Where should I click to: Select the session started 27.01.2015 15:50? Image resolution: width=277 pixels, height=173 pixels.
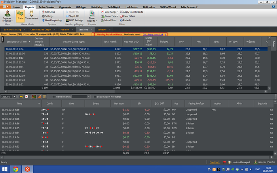[x=136, y=54]
